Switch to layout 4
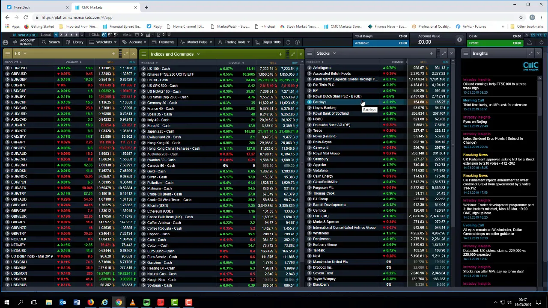 71,35
